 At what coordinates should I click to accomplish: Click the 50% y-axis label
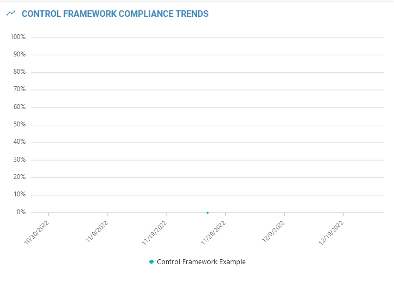coord(20,125)
